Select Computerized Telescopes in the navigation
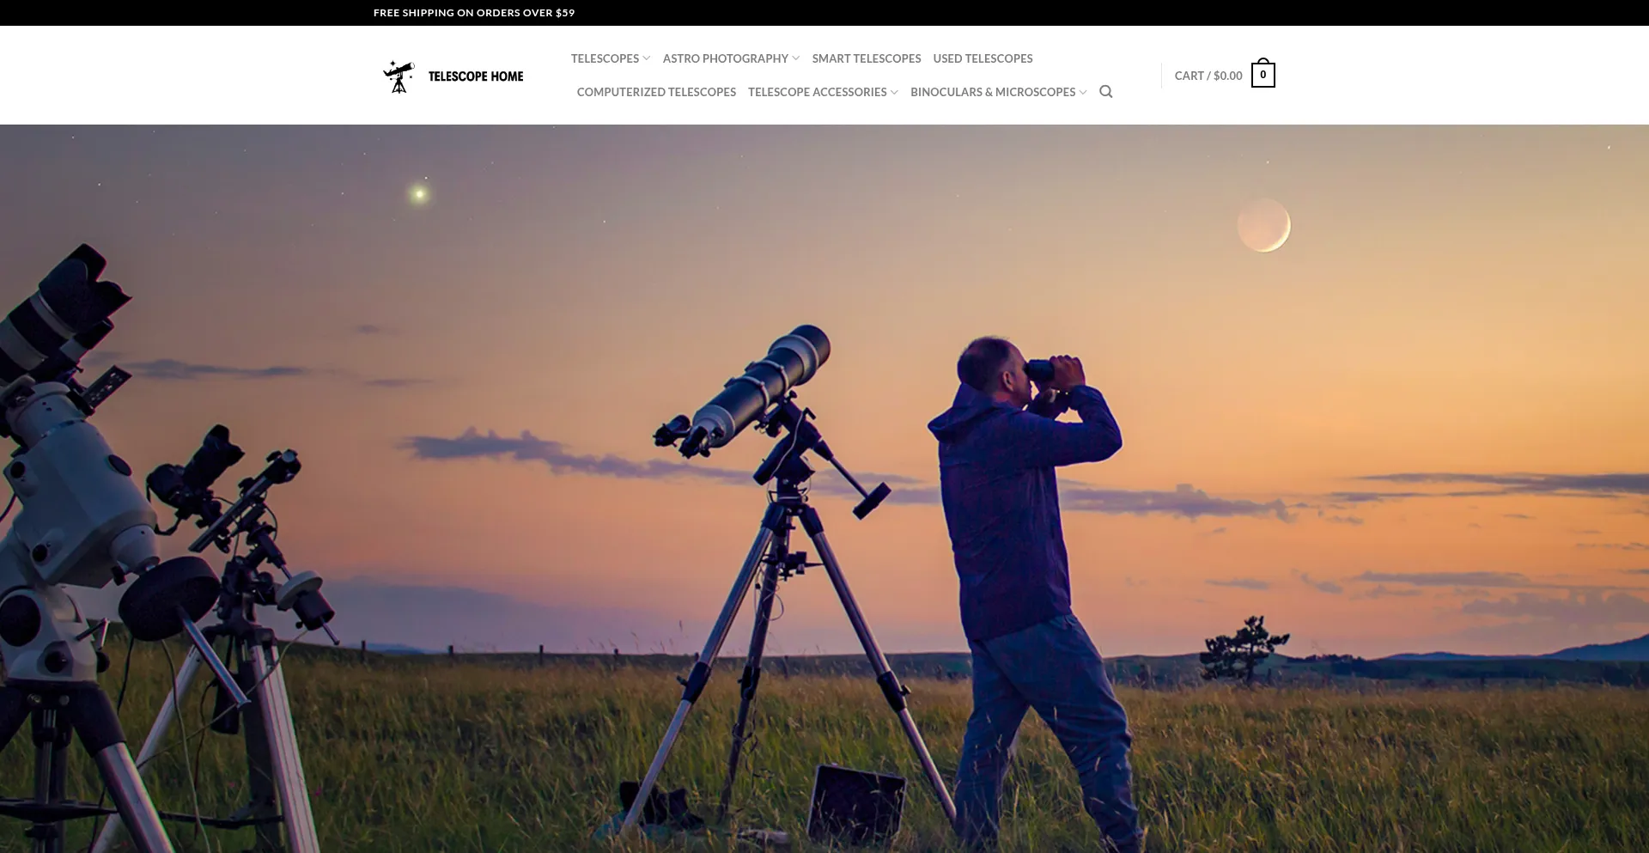Screen dimensions: 1649x853 point(656,92)
